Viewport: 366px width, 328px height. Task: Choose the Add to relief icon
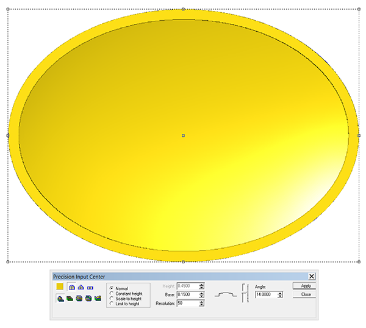coord(60,298)
